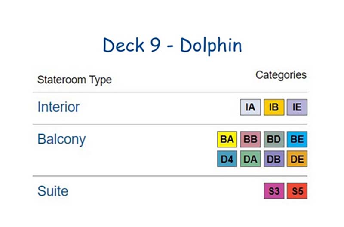This screenshot has height=227, width=344.
Task: Pick the orange DE category badge
Action: click(x=297, y=159)
